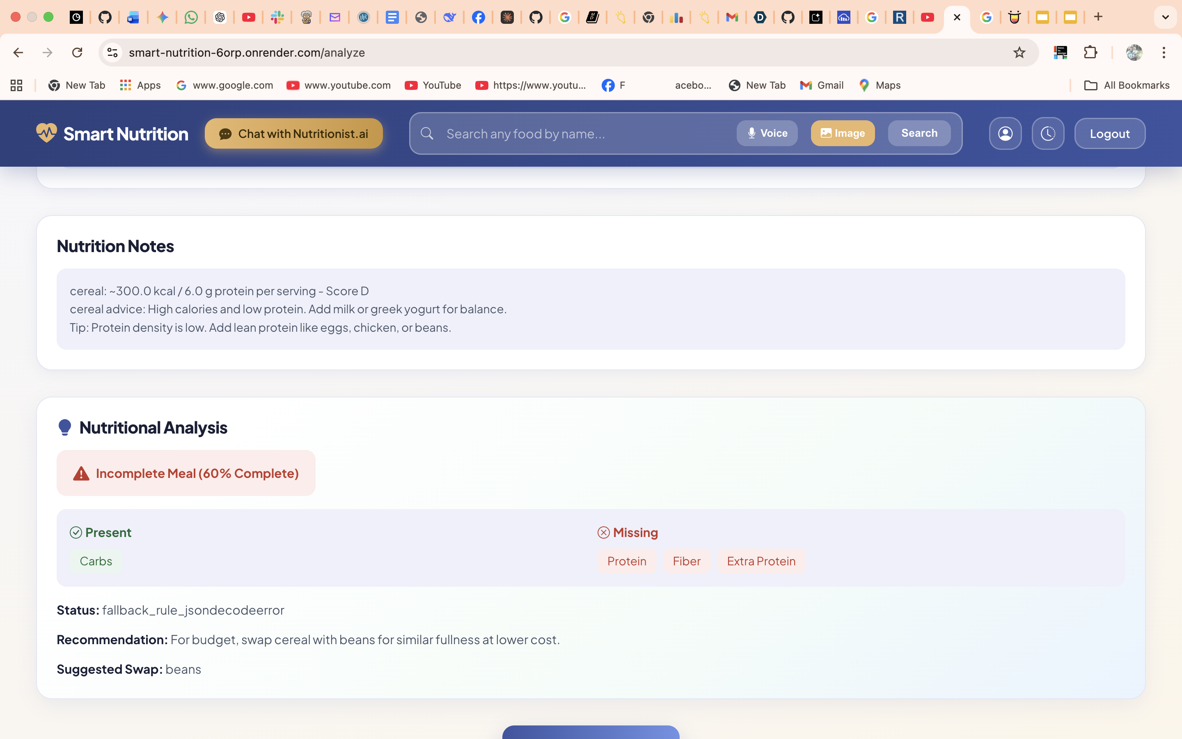The image size is (1182, 739).
Task: Start Voice food search
Action: pyautogui.click(x=767, y=133)
